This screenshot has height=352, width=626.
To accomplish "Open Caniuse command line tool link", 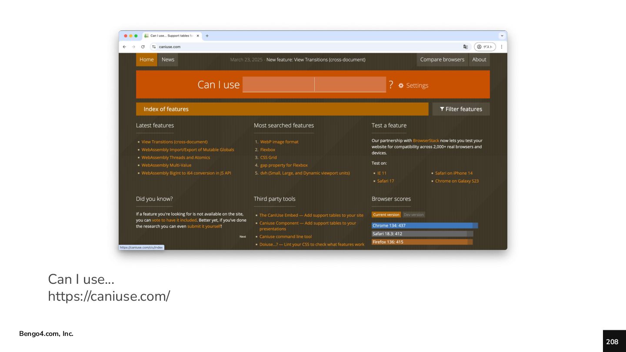I will pos(286,237).
